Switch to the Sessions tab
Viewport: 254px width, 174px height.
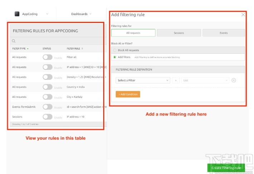pos(179,33)
